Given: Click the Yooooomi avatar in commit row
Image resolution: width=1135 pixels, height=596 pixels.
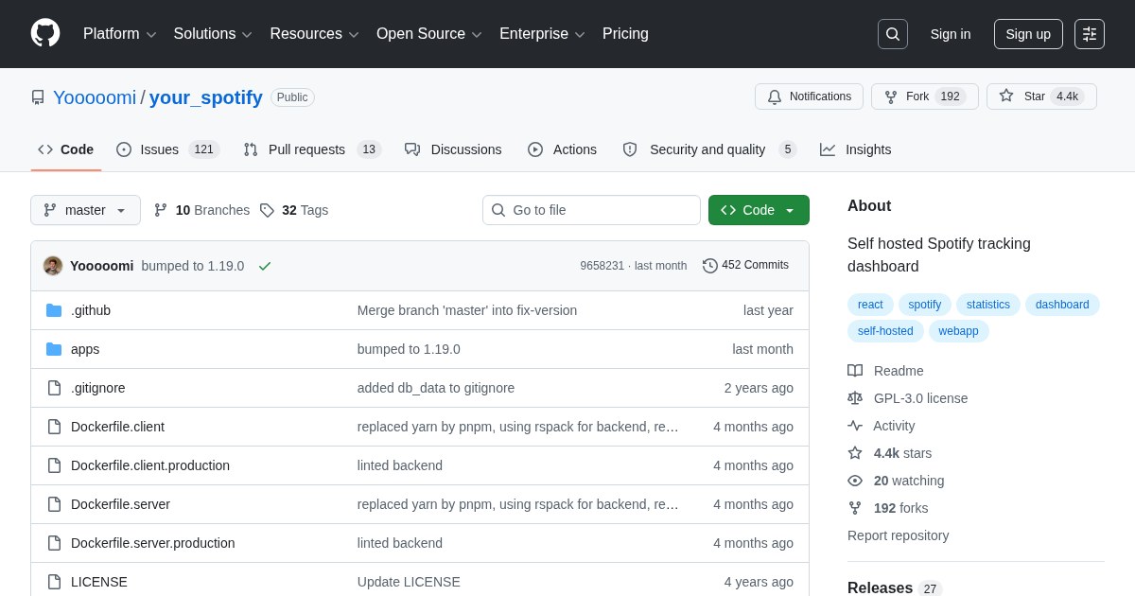Looking at the screenshot, I should click(x=53, y=266).
